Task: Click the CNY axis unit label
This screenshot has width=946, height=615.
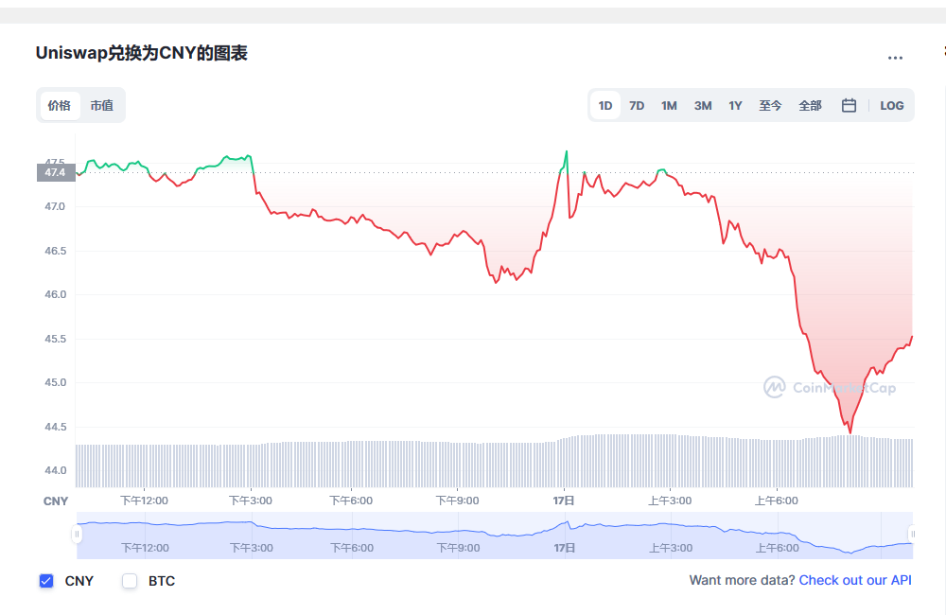Action: [x=56, y=501]
